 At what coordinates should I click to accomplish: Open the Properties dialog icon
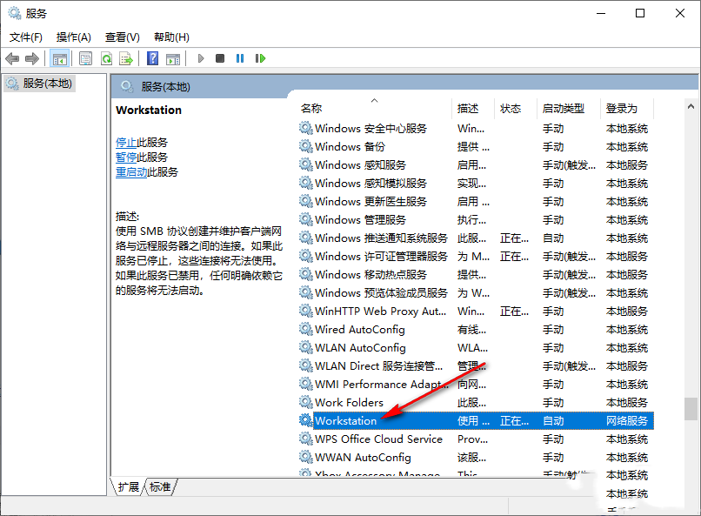coord(86,58)
